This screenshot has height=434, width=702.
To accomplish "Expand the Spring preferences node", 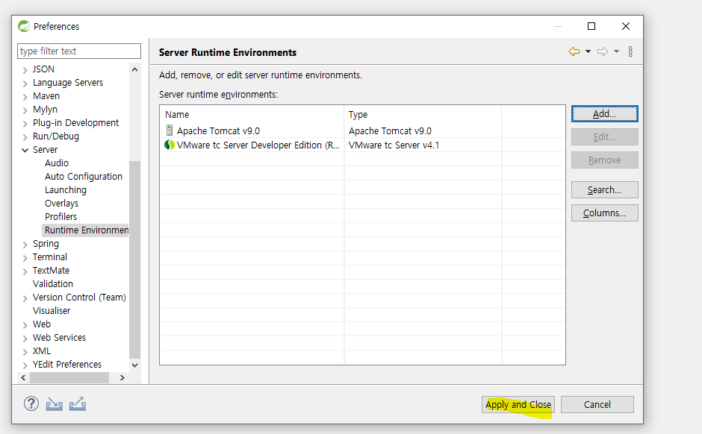I will tap(25, 244).
